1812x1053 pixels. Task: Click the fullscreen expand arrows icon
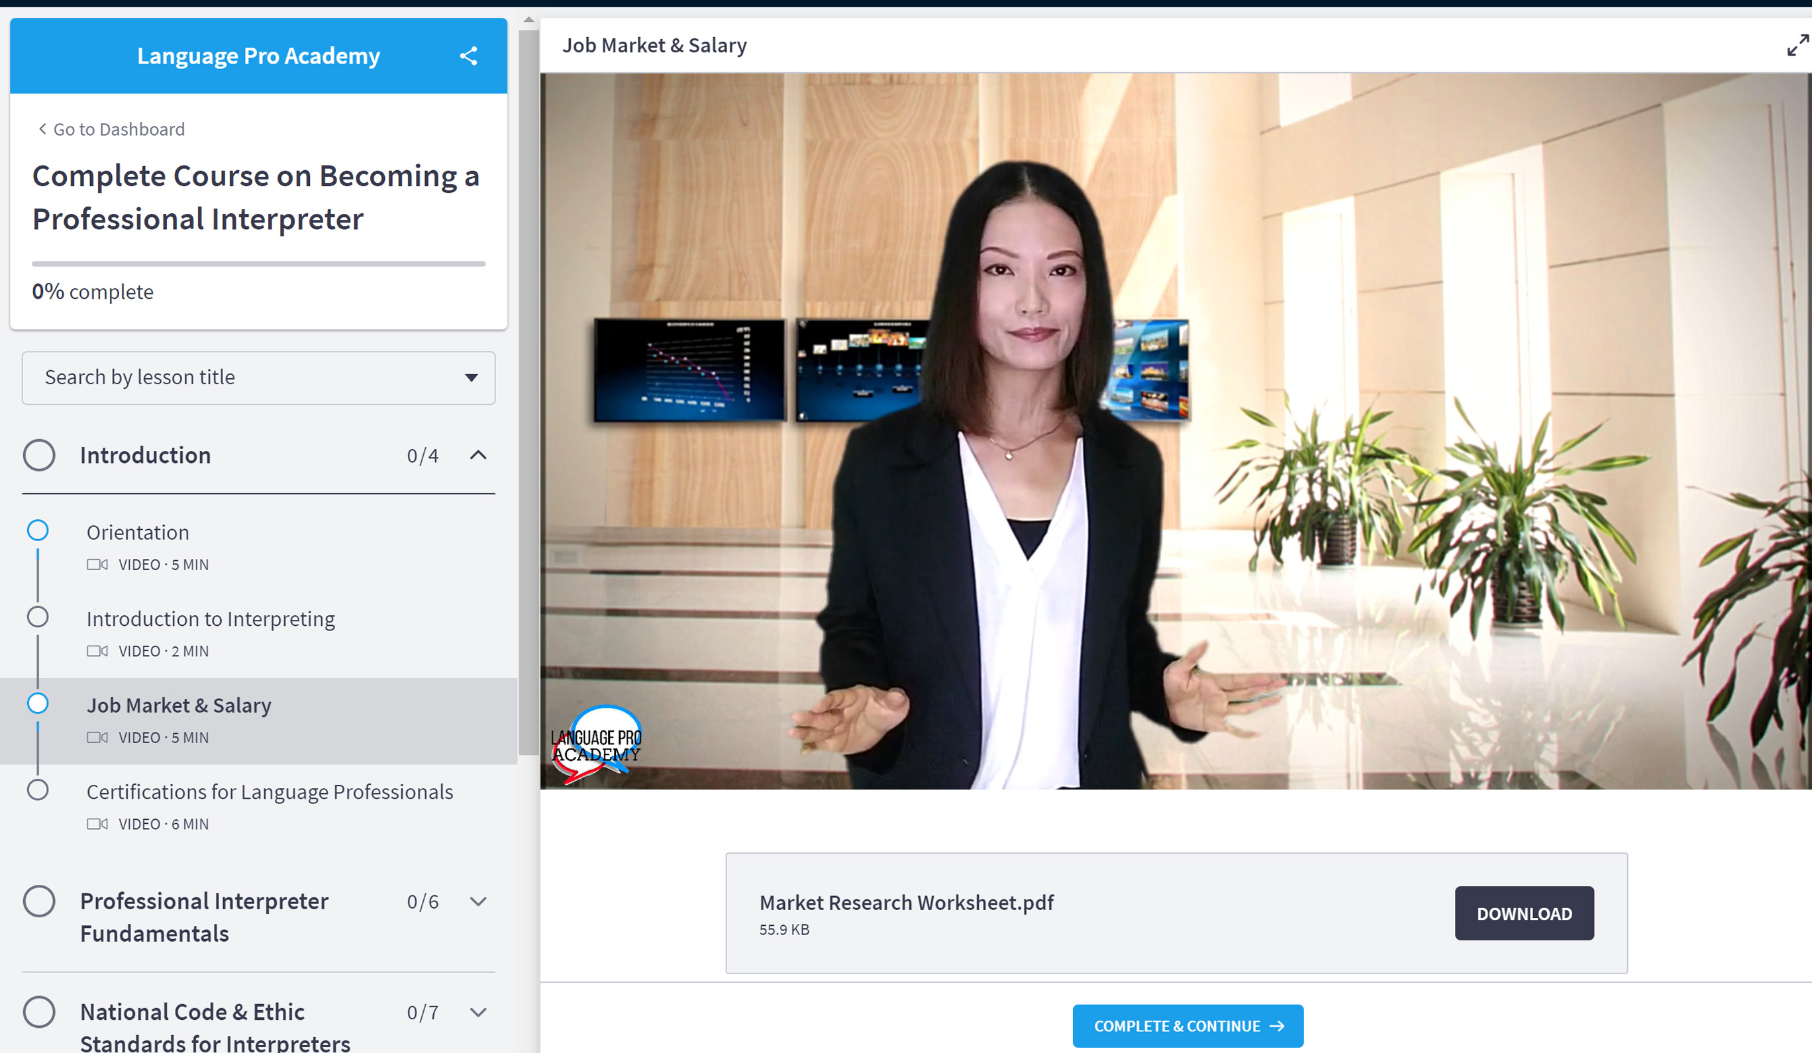click(x=1797, y=45)
